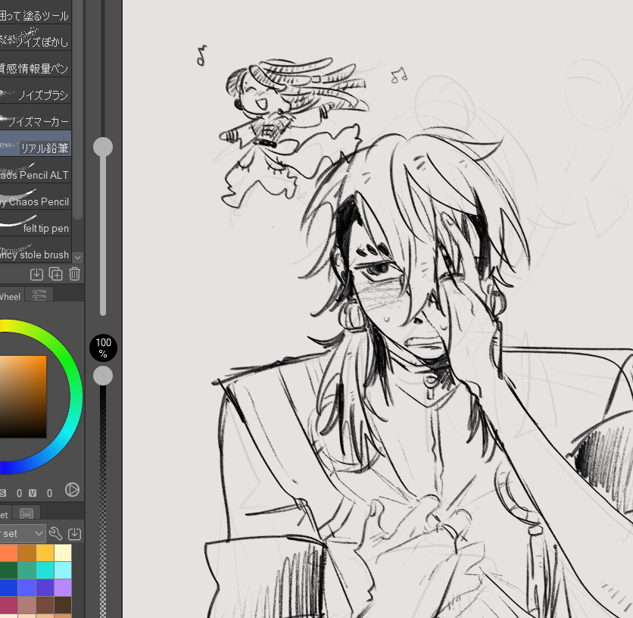
Task: Click the sub tool list scrollbar
Action: pyautogui.click(x=77, y=109)
